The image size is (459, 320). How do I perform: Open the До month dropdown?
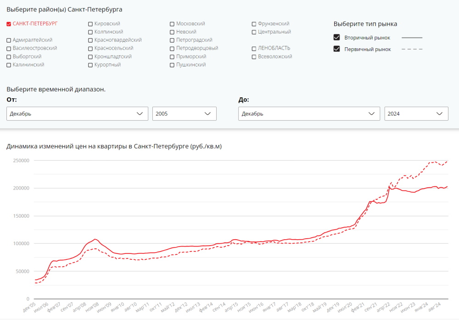coord(309,113)
